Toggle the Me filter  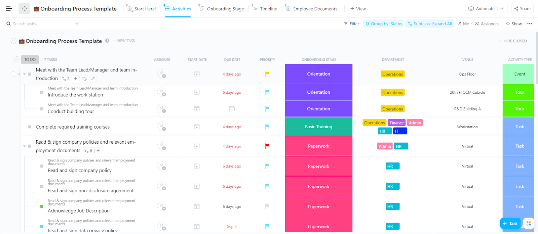463,24
